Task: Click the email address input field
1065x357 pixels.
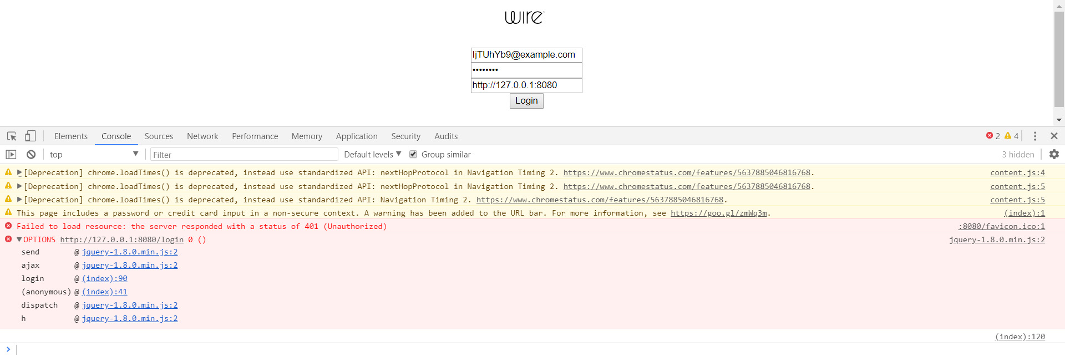Action: [526, 54]
